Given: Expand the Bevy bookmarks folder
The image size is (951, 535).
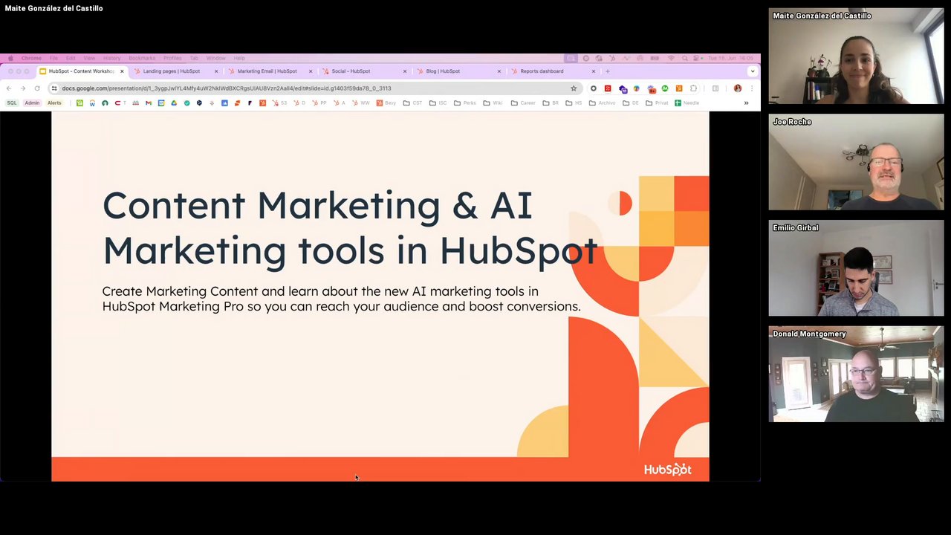Looking at the screenshot, I should point(386,103).
